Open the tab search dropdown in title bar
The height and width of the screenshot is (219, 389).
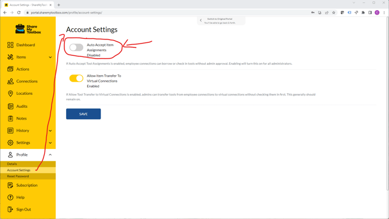click(354, 3)
